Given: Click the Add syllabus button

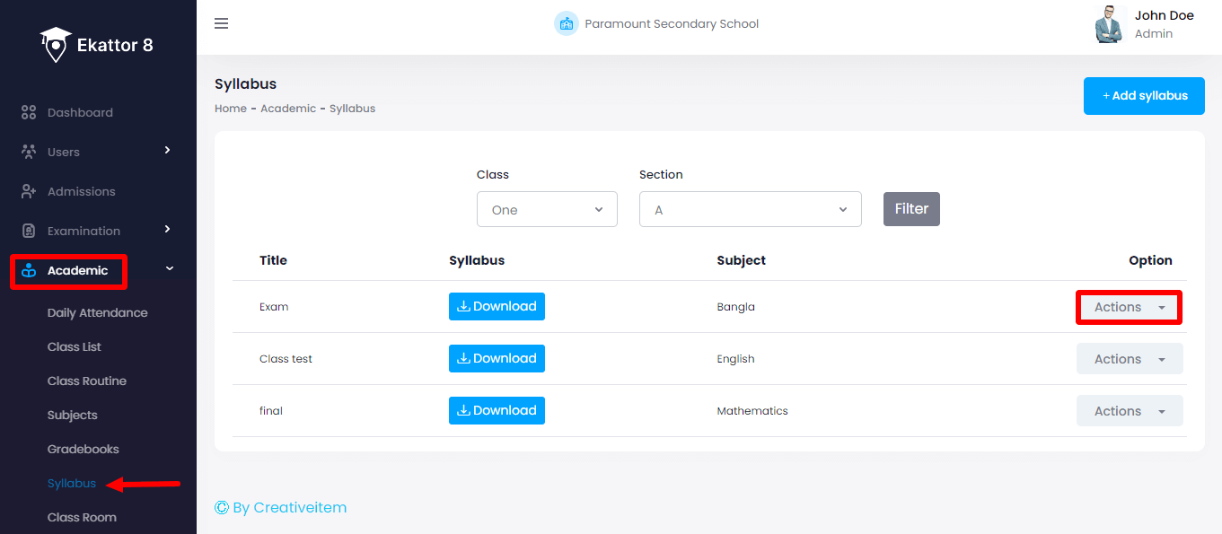Looking at the screenshot, I should tap(1144, 95).
